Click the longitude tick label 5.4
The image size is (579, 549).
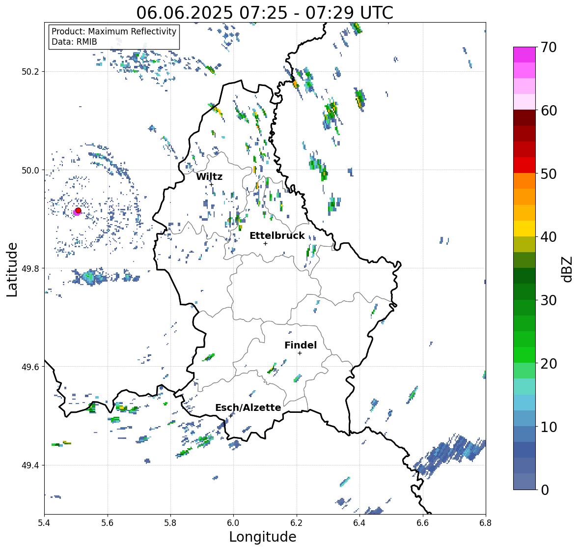click(x=44, y=523)
